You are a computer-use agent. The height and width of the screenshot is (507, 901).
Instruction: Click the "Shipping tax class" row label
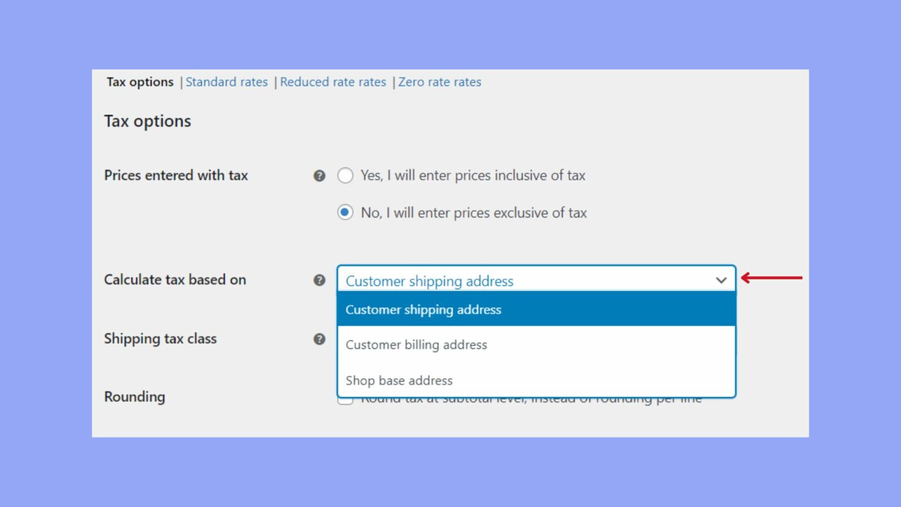tap(160, 339)
